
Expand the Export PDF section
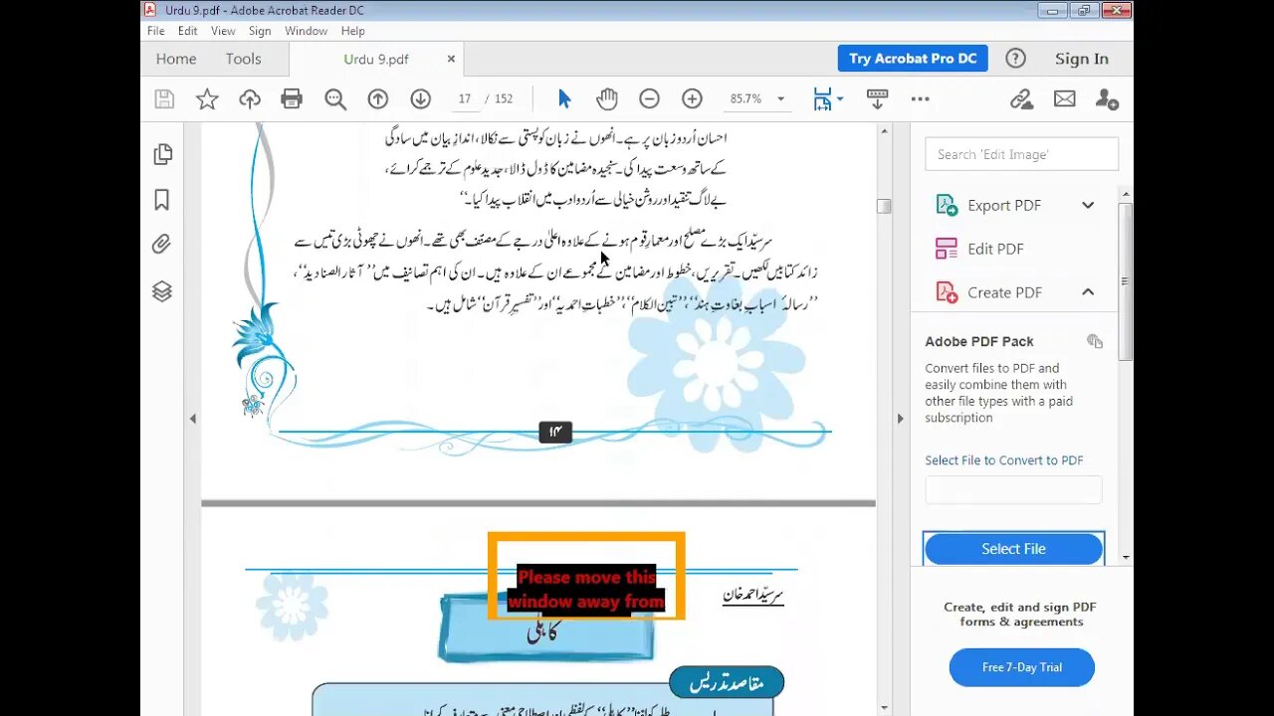[x=1088, y=205]
